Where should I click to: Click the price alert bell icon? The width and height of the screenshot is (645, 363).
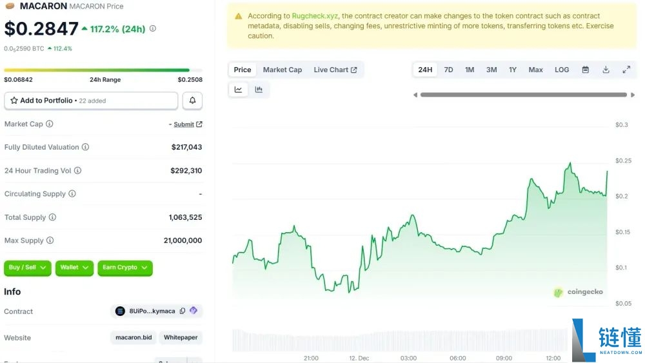click(x=192, y=101)
